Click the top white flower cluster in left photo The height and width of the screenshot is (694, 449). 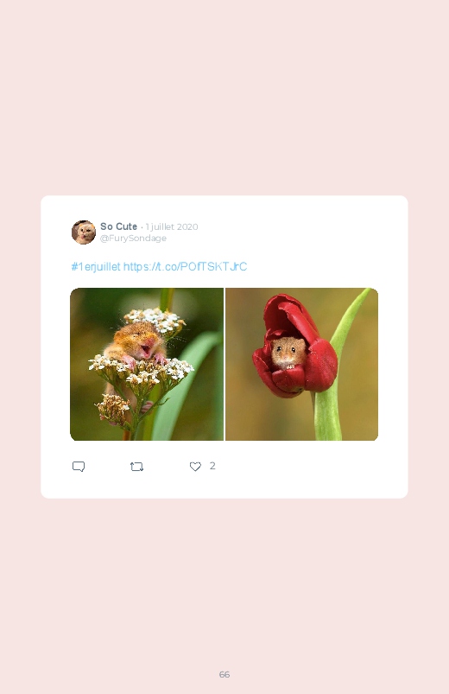coord(154,320)
